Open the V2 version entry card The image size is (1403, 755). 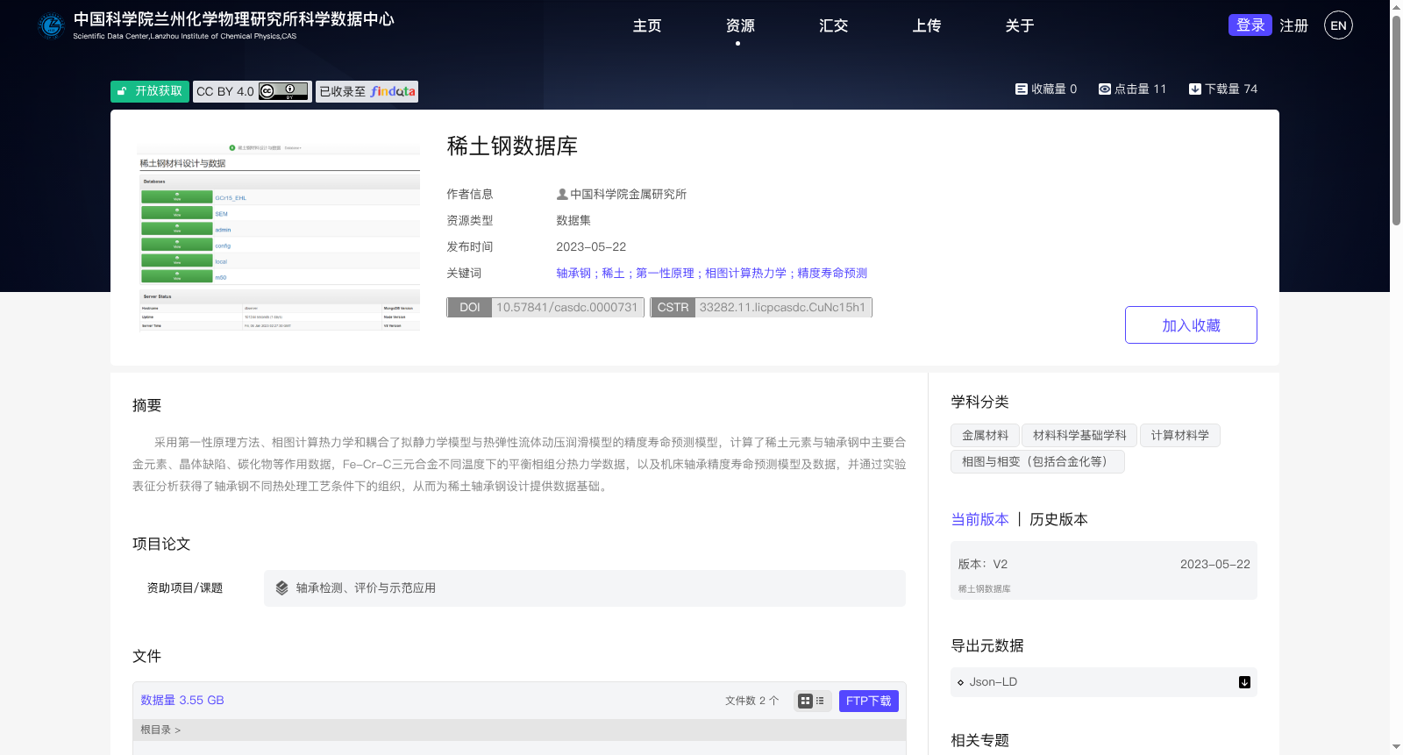point(1104,571)
